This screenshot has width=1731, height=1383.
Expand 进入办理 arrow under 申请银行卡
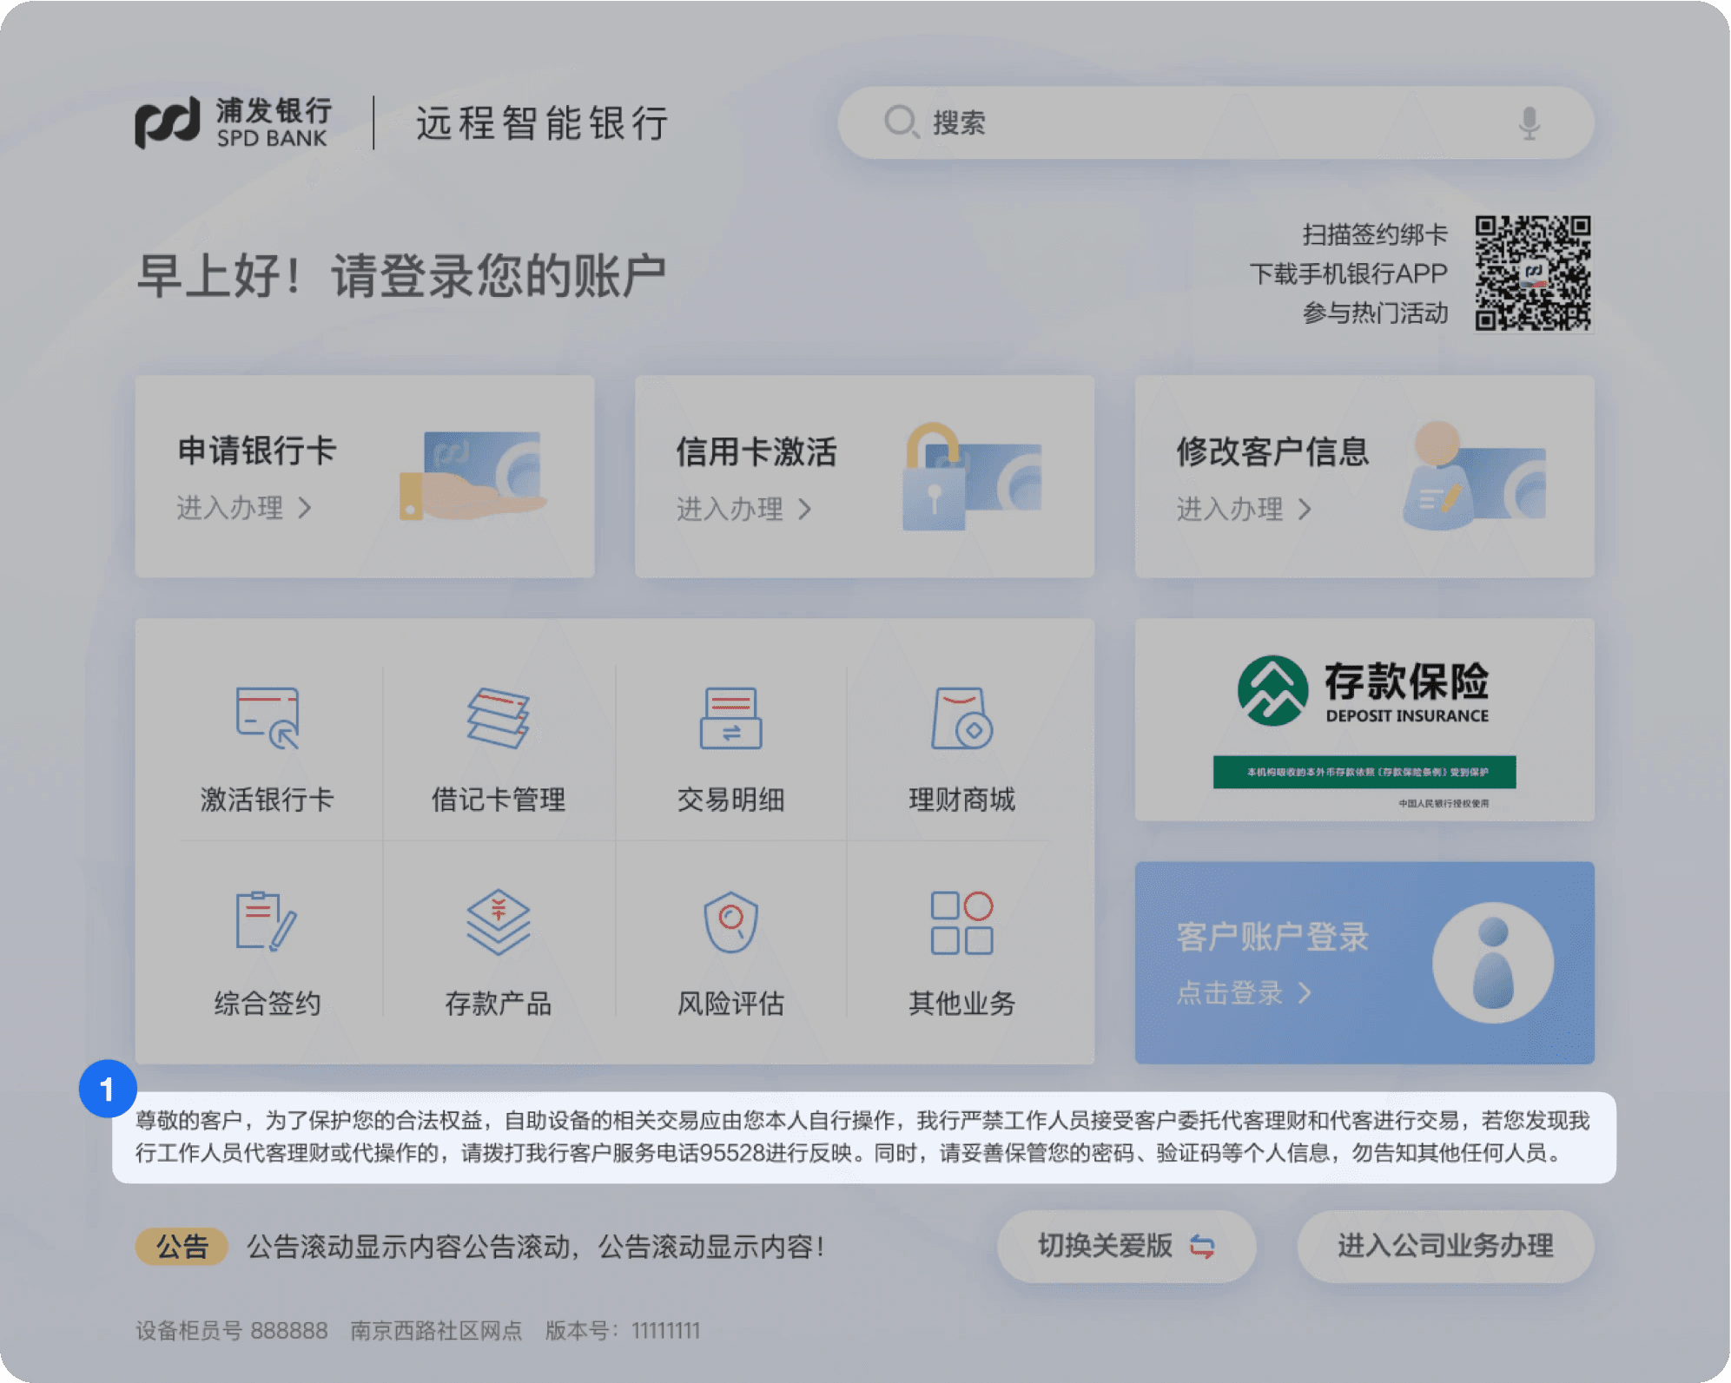coord(305,508)
